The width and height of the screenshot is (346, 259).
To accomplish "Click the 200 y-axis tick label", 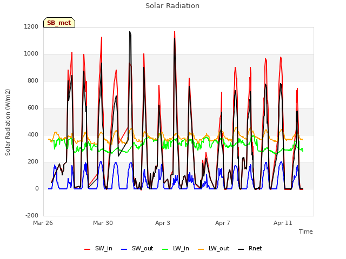I will click(x=33, y=162).
